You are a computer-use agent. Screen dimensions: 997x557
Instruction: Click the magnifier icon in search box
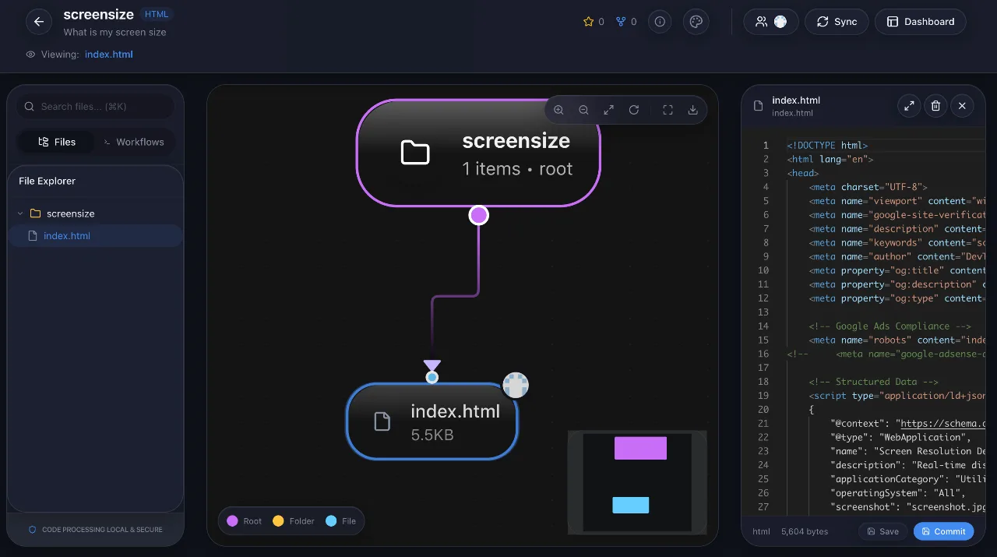point(30,107)
